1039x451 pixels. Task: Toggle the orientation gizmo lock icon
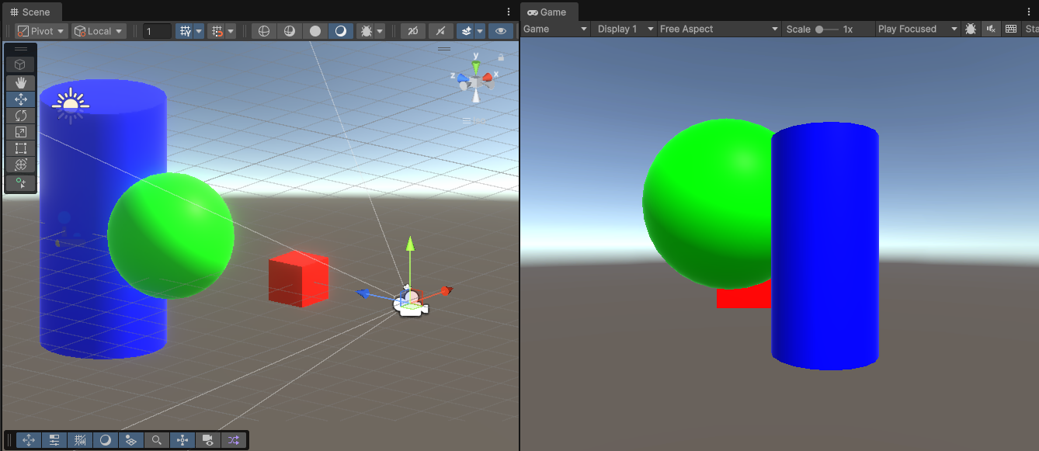501,57
